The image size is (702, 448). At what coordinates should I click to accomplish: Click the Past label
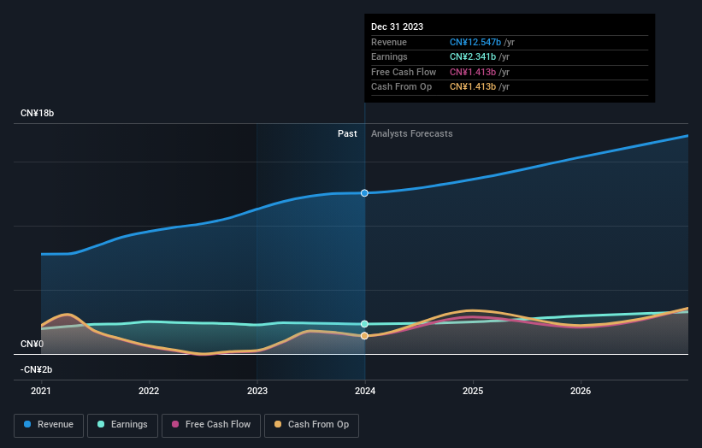347,133
